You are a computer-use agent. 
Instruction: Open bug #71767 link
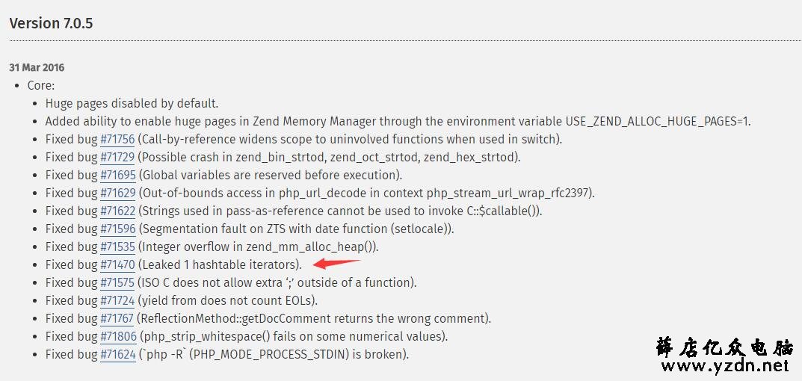(117, 318)
